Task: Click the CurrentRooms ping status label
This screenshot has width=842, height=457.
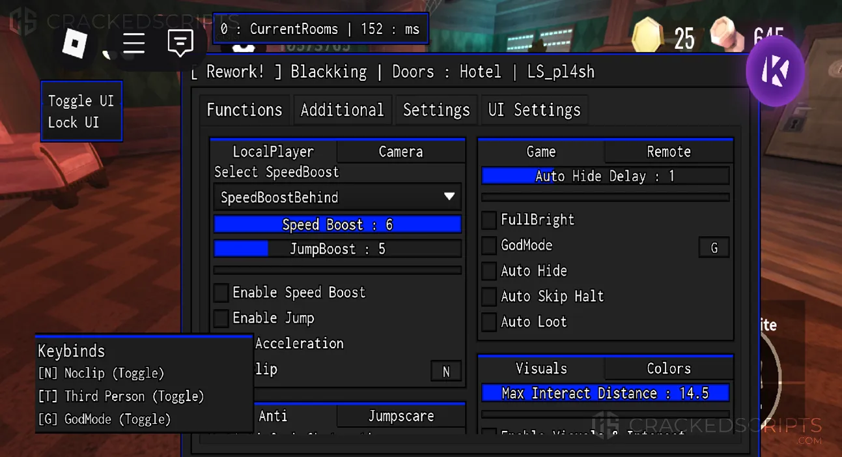Action: [320, 29]
